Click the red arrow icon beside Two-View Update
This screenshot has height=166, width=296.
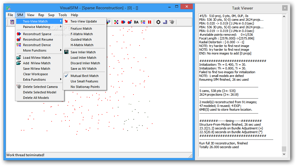(x=66, y=21)
